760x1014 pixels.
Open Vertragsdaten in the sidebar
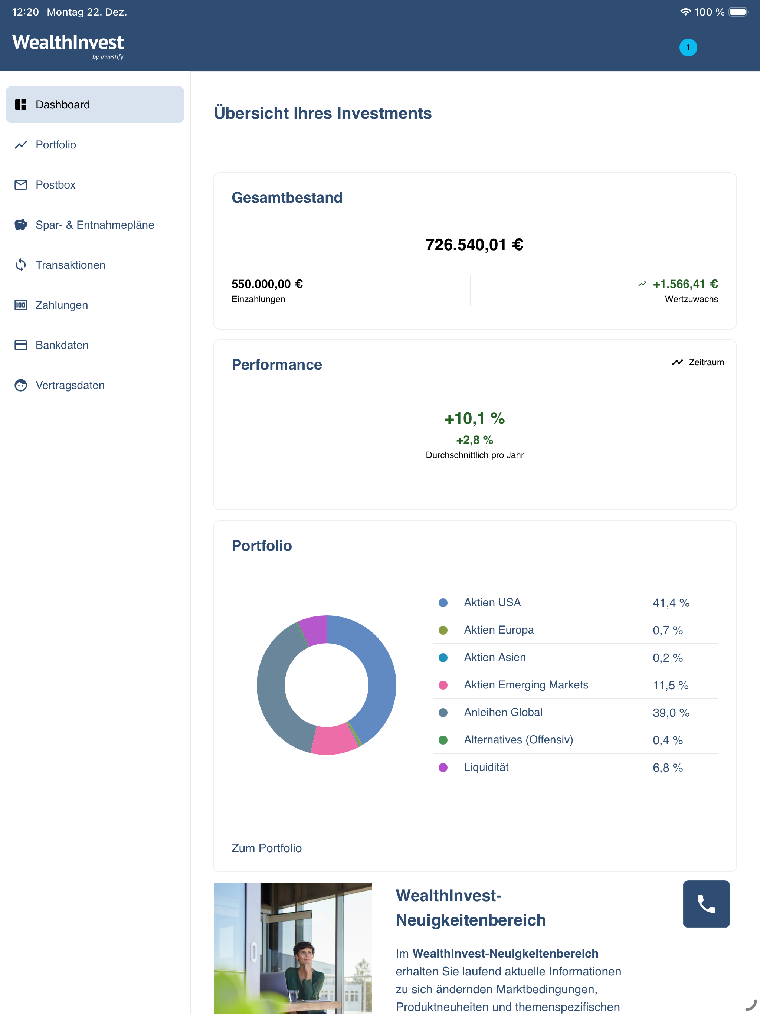pyautogui.click(x=95, y=386)
